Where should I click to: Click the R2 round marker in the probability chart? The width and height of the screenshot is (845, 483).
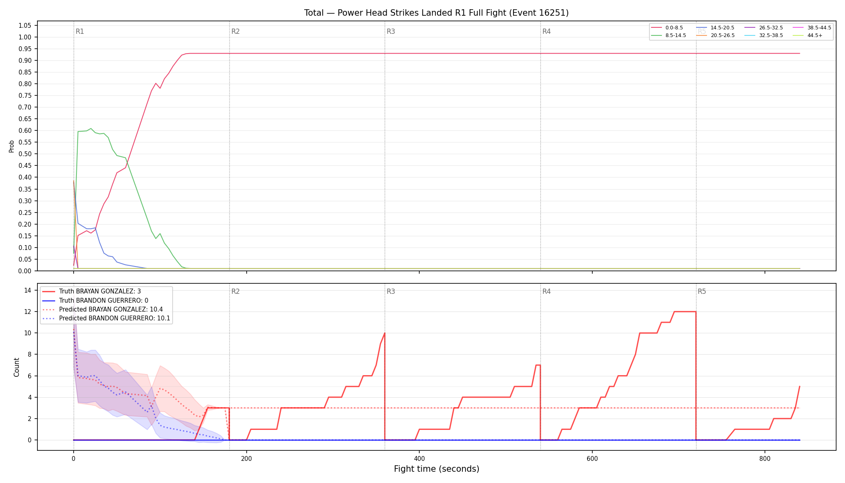(x=235, y=31)
